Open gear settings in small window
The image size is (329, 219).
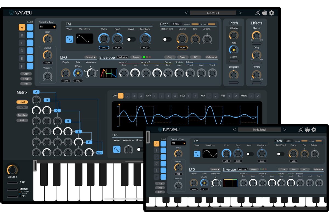314,129
